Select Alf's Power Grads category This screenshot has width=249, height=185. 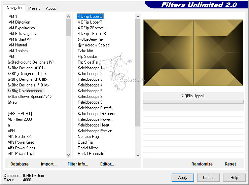pyautogui.click(x=22, y=142)
